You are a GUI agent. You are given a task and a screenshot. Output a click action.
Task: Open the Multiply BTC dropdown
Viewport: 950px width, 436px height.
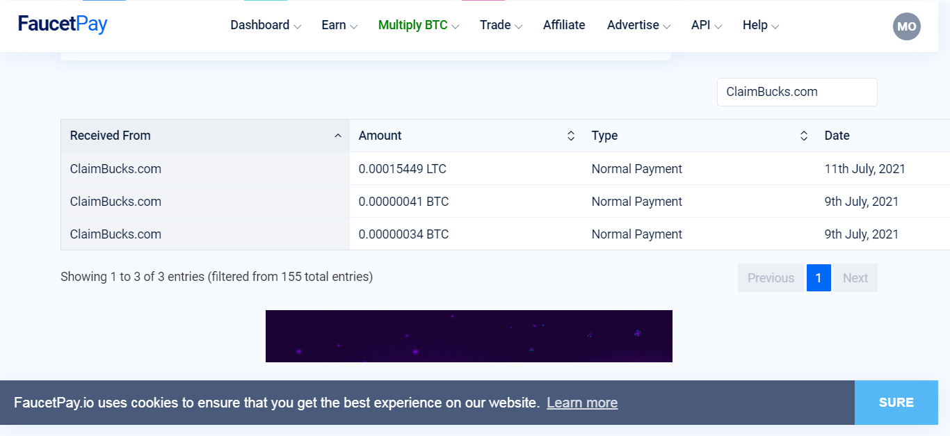(419, 25)
